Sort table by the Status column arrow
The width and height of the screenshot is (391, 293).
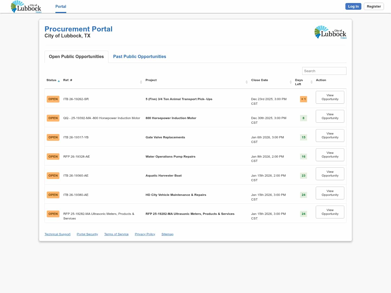click(59, 81)
